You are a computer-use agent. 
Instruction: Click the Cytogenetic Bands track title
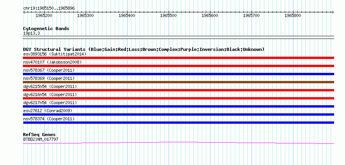click(x=46, y=29)
